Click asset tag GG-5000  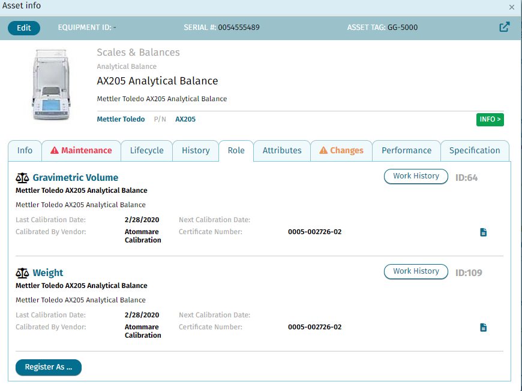[x=403, y=28]
